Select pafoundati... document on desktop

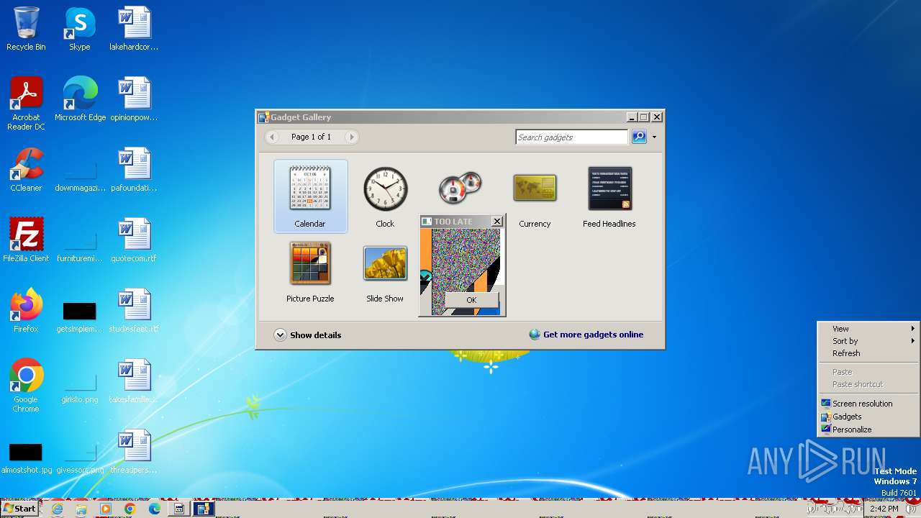[134, 170]
